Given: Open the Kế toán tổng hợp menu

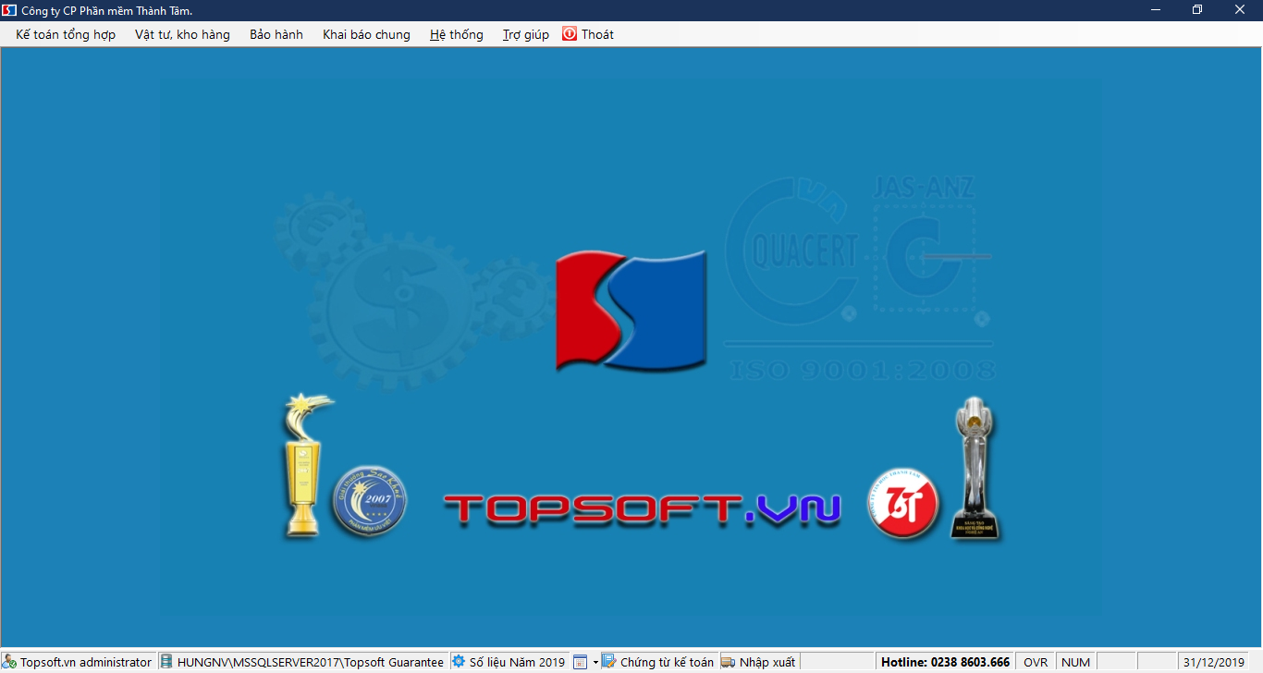Looking at the screenshot, I should pyautogui.click(x=66, y=34).
